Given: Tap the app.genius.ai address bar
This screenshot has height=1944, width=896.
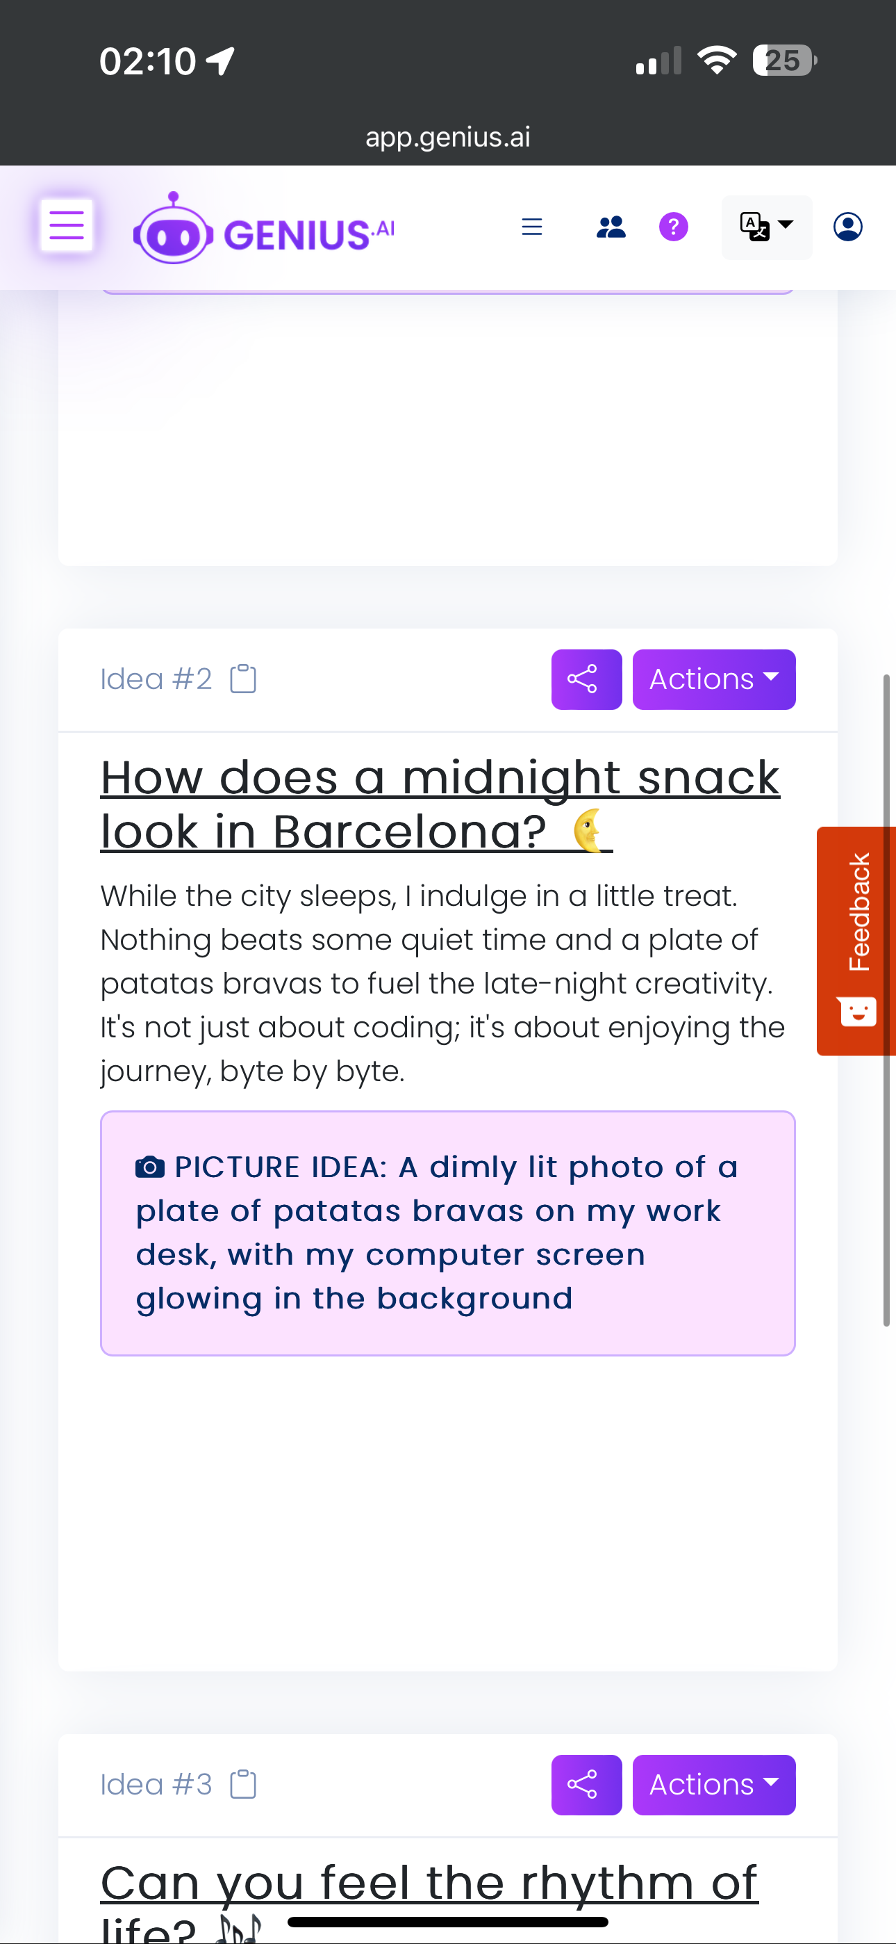Looking at the screenshot, I should [448, 138].
